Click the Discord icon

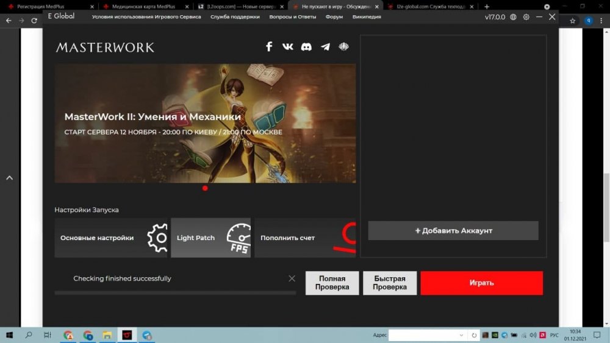306,47
